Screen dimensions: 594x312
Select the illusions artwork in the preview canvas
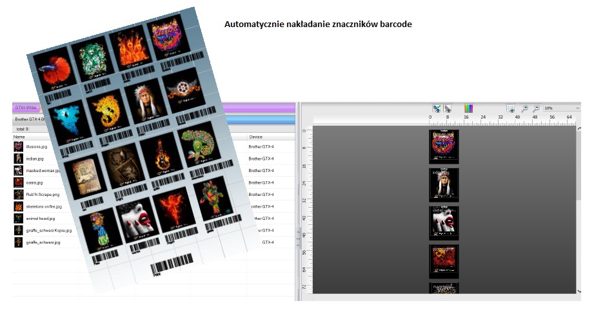[444, 146]
